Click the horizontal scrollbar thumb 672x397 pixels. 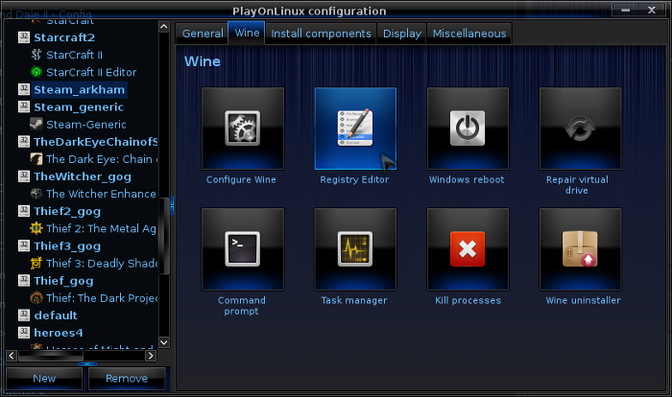pyautogui.click(x=51, y=356)
